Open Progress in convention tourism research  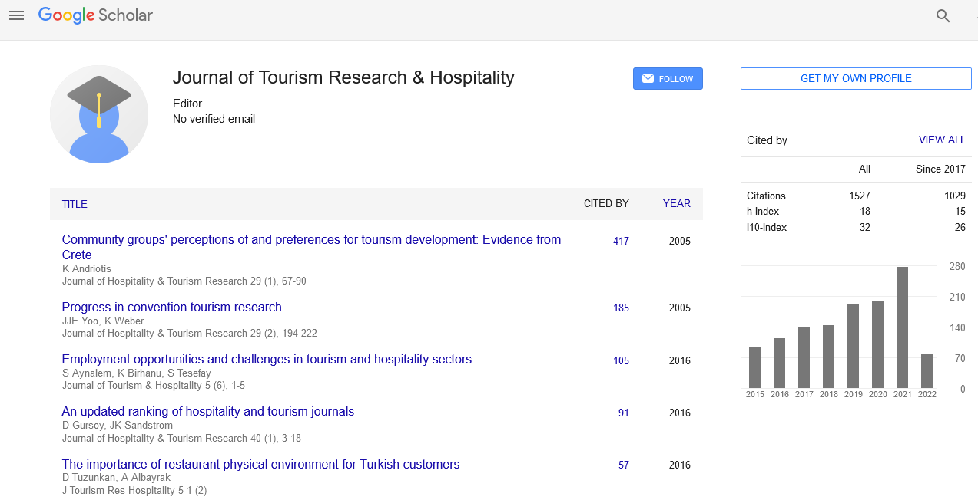pyautogui.click(x=172, y=308)
